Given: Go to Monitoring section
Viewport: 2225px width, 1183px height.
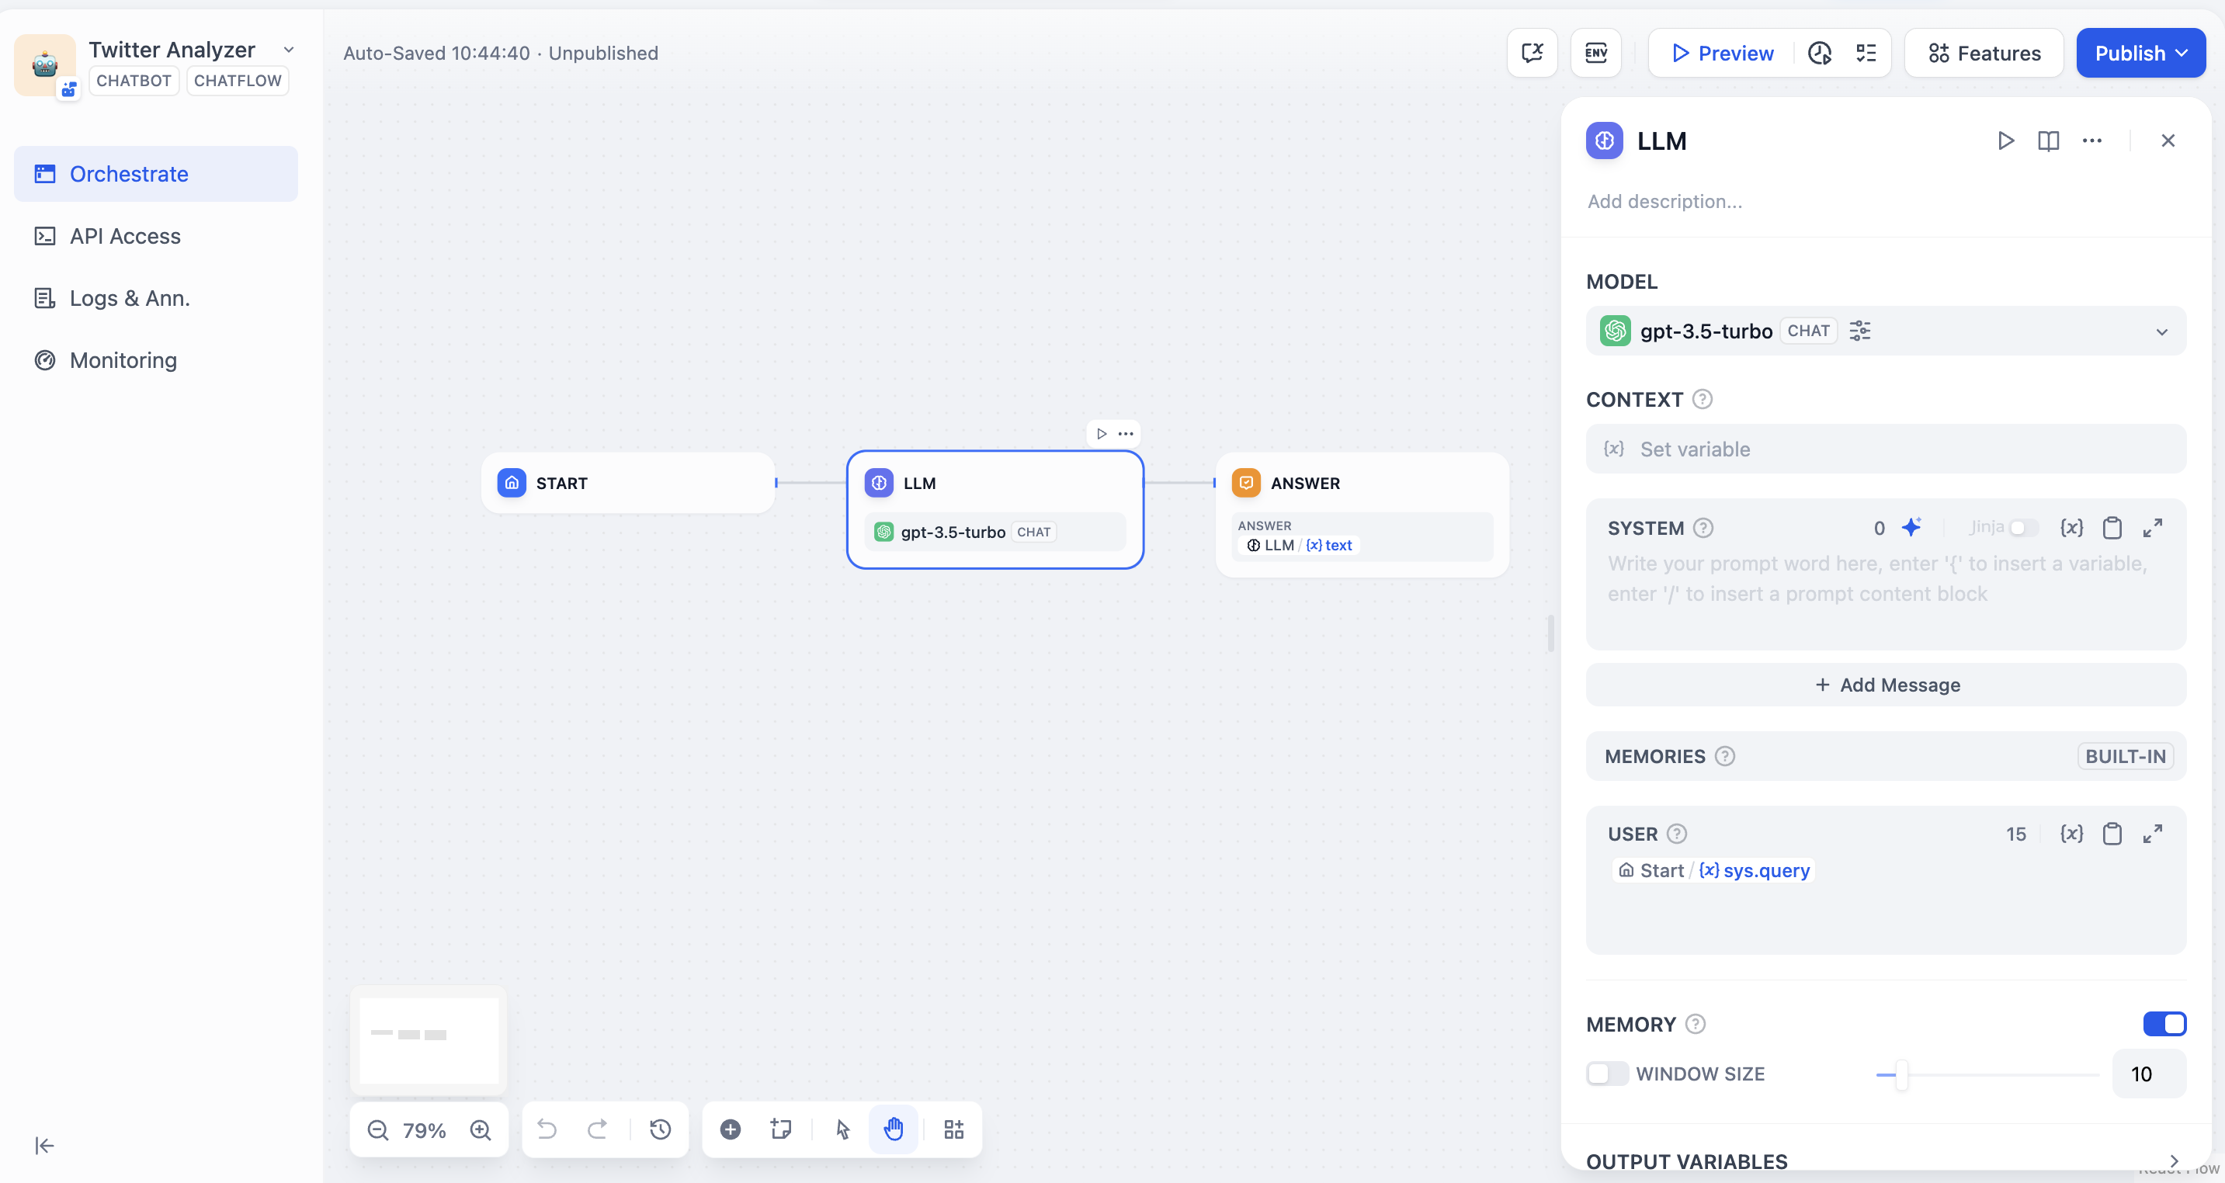Looking at the screenshot, I should coord(123,360).
